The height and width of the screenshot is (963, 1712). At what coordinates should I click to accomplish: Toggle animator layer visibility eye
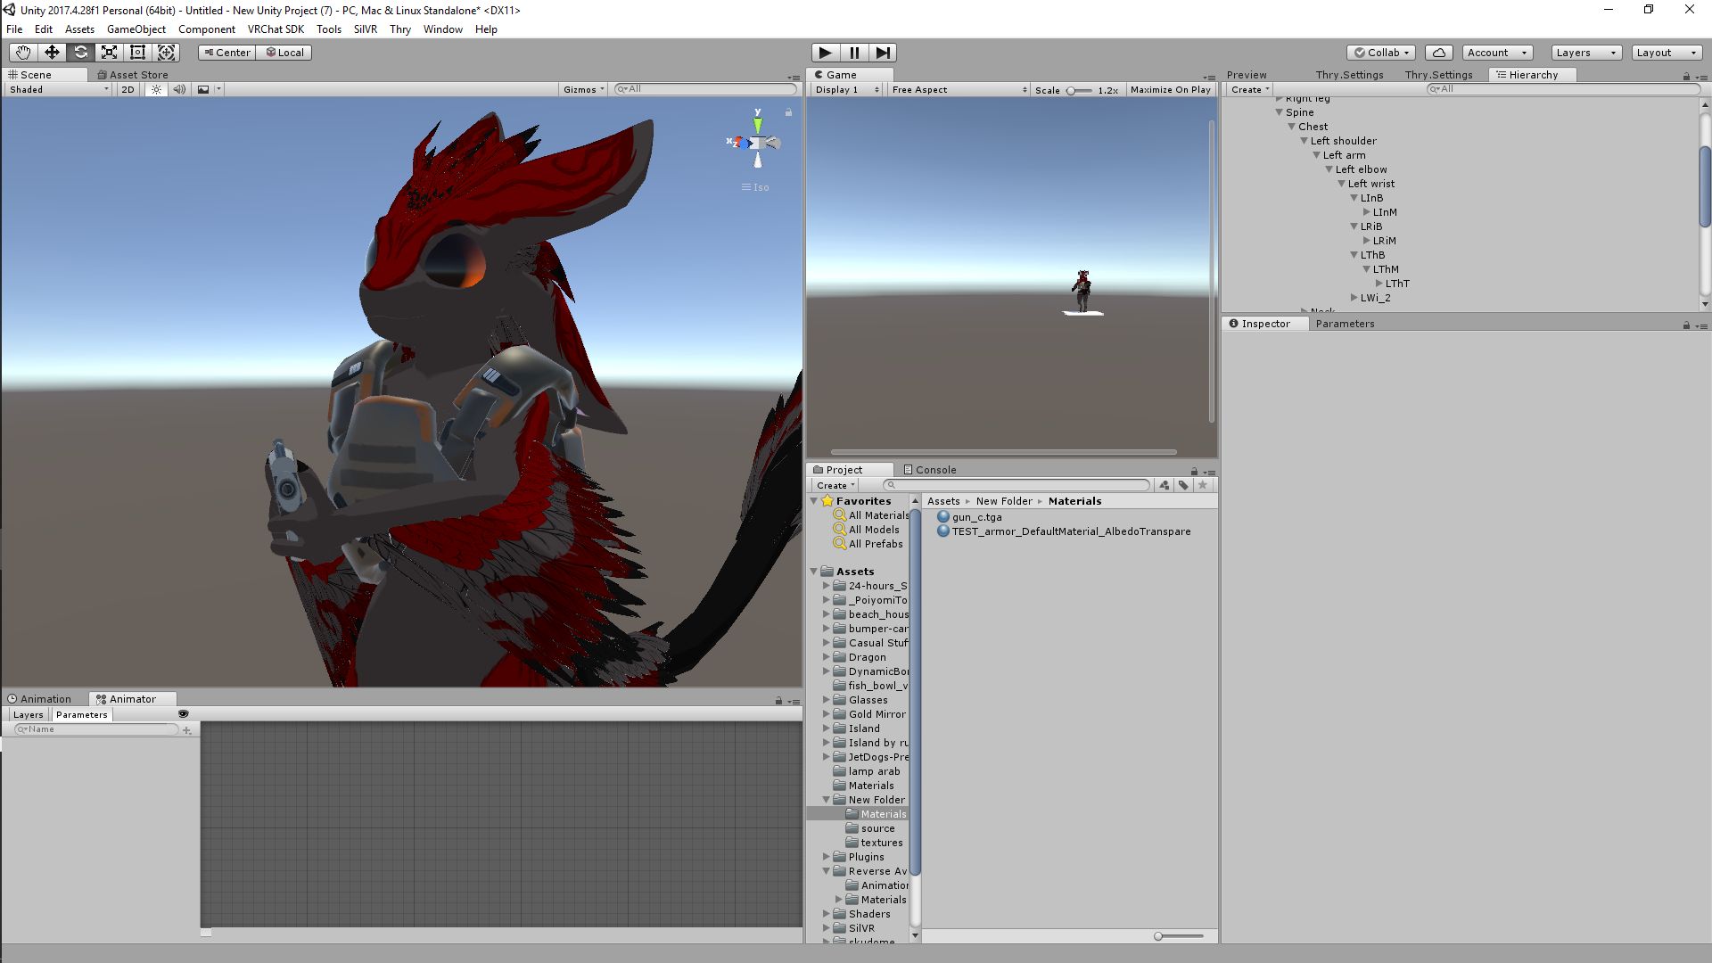coord(183,714)
